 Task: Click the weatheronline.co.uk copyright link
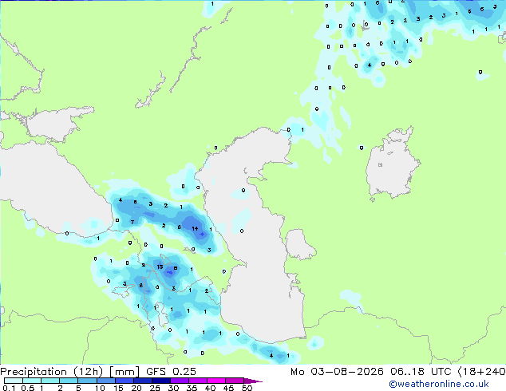pyautogui.click(x=439, y=384)
